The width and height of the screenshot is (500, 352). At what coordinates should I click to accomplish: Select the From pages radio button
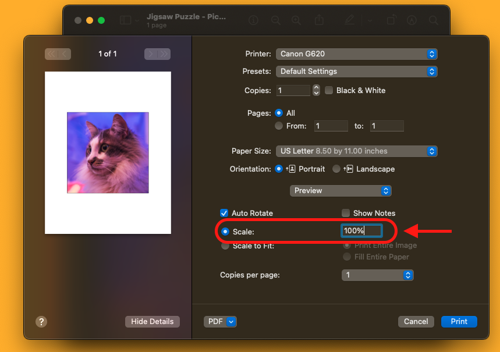[279, 126]
